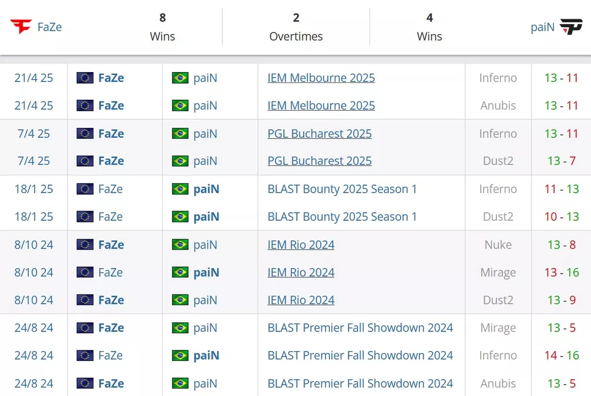
Task: Click EU flag on IEM Rio Nuke row
Action: (x=85, y=244)
